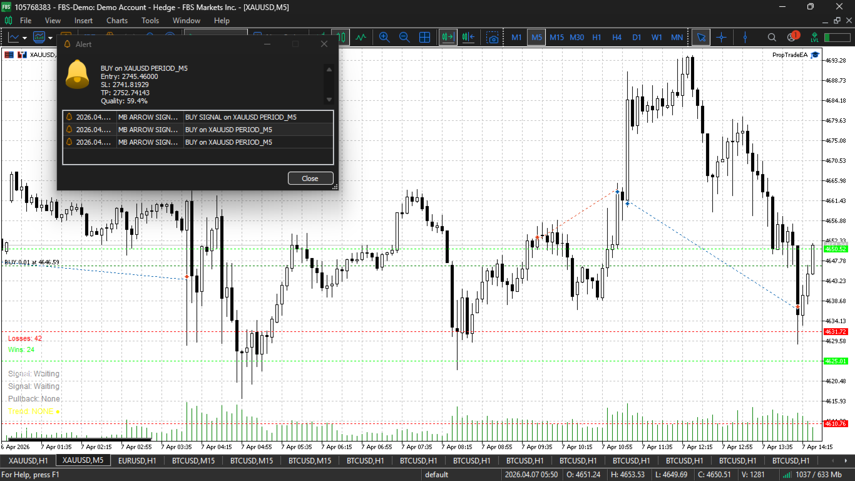
Task: Open the Tools menu
Action: (150, 21)
